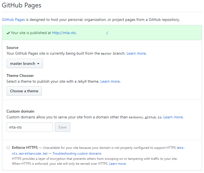The height and width of the screenshot is (173, 204).
Task: Click the Source heading label
Action: point(13,48)
